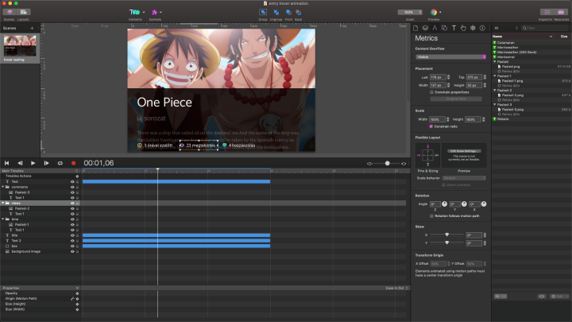Click the Scenes toolbar button

[10, 12]
